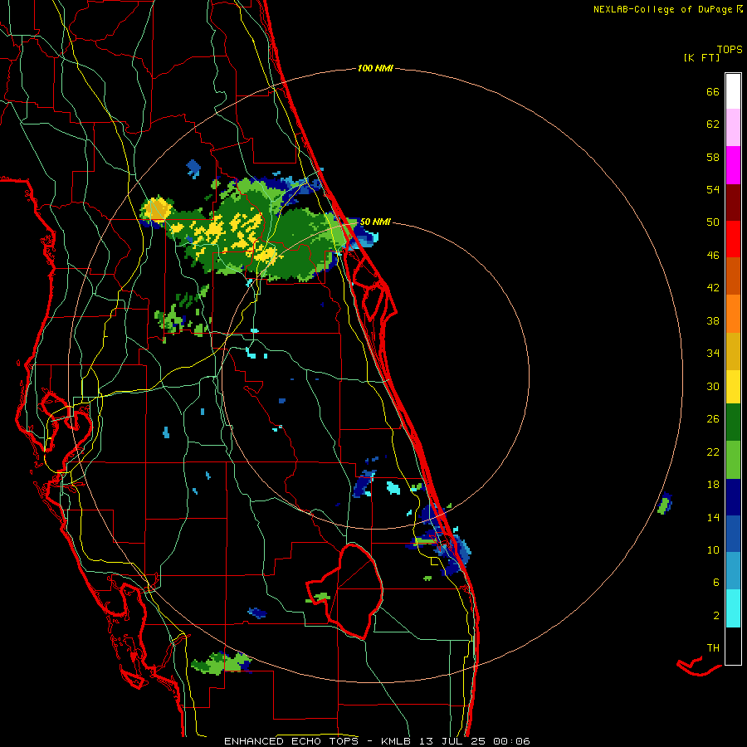Choose the bright yellow legend swatch

[x=733, y=386]
